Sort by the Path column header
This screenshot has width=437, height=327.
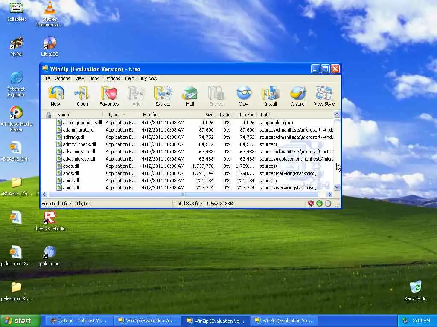pos(295,115)
